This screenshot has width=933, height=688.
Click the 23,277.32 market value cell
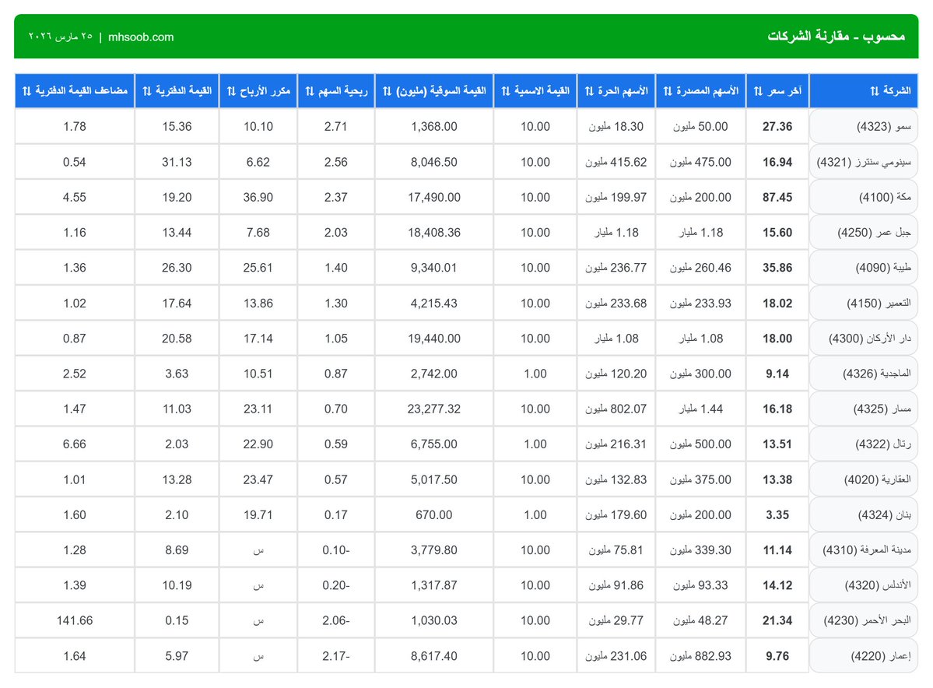click(x=434, y=409)
